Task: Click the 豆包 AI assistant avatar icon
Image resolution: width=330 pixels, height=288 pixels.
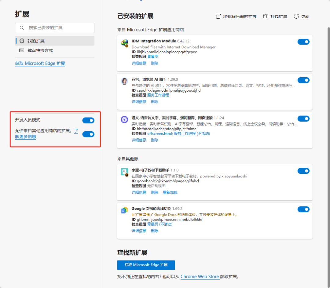Action: 124,81
